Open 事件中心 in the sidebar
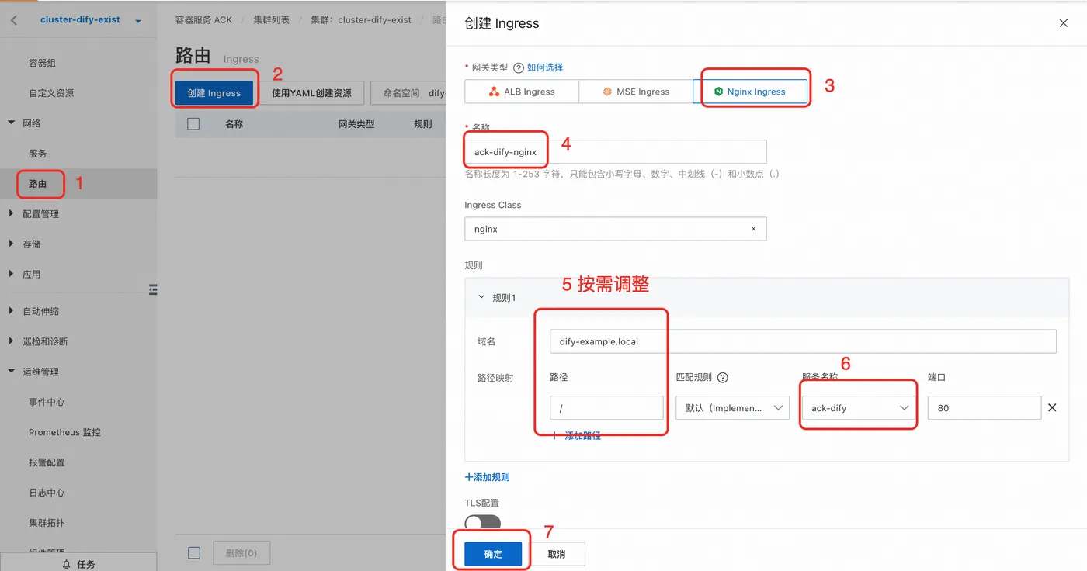Screen dimensions: 1087x571 47,402
